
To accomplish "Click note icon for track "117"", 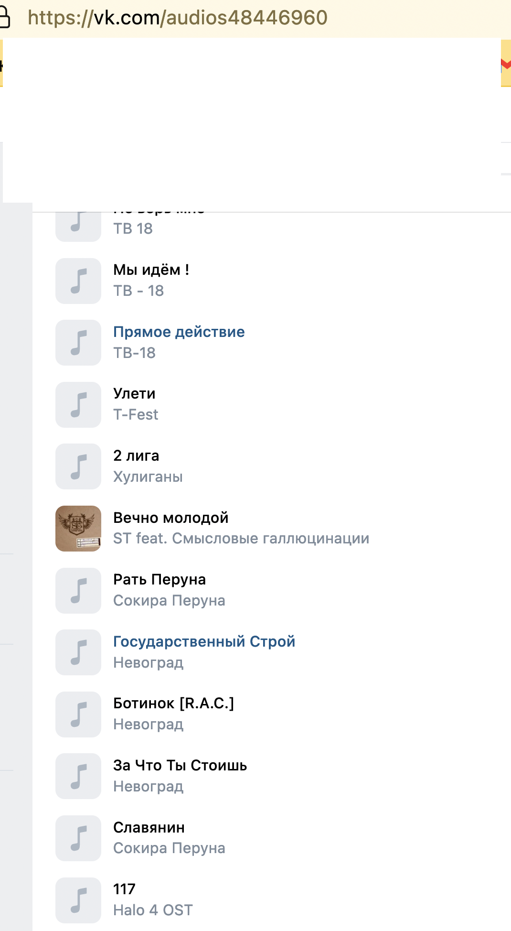I will (x=78, y=900).
